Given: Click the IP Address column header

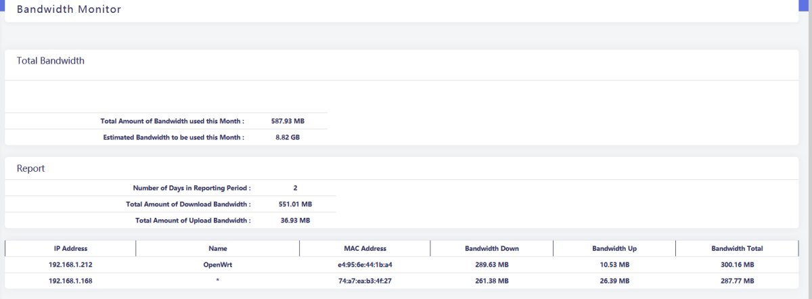Looking at the screenshot, I should point(70,249).
